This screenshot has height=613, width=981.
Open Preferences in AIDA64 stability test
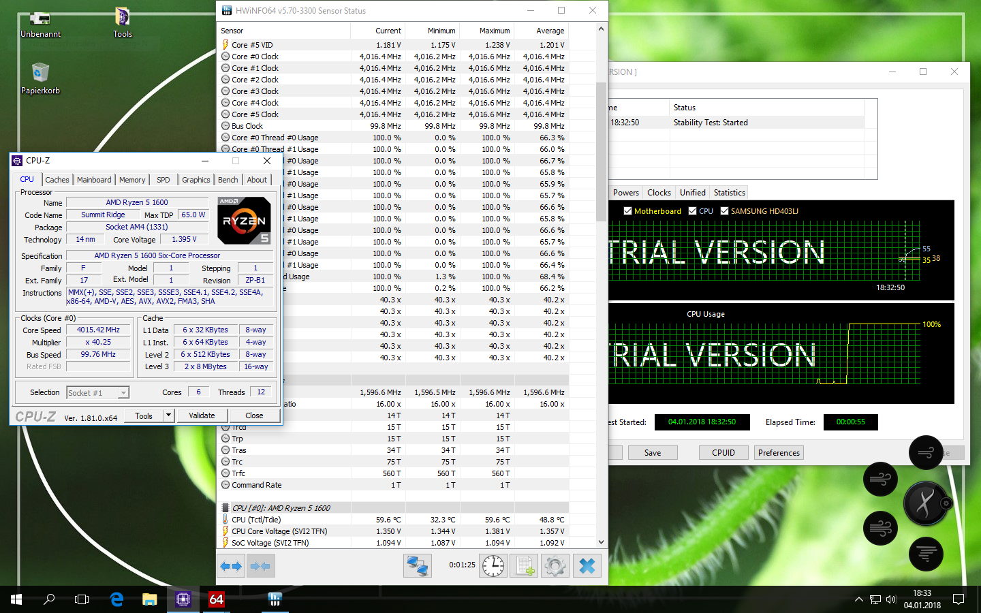[x=779, y=453]
